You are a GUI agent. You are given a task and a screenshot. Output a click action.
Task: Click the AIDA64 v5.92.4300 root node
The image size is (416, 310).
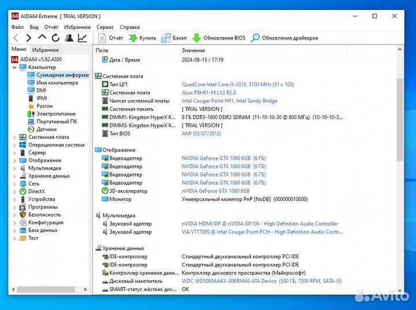tap(36, 60)
